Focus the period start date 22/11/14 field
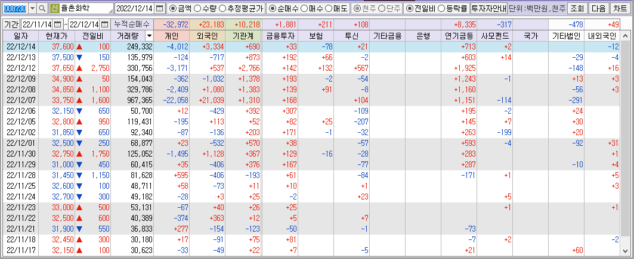This screenshot has height=259, width=634. (37, 24)
